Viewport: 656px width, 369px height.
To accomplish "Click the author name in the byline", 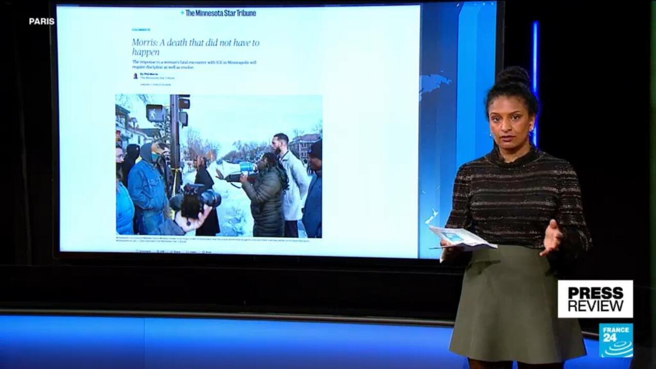I will point(151,74).
